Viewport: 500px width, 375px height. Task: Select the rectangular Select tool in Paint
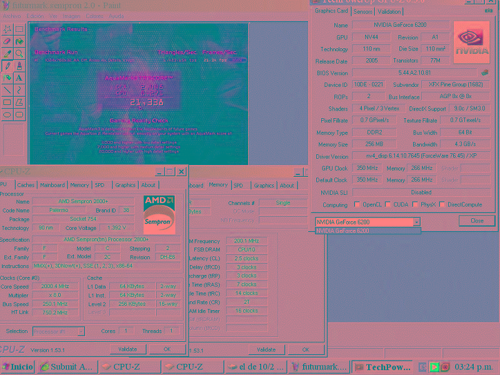click(19, 29)
